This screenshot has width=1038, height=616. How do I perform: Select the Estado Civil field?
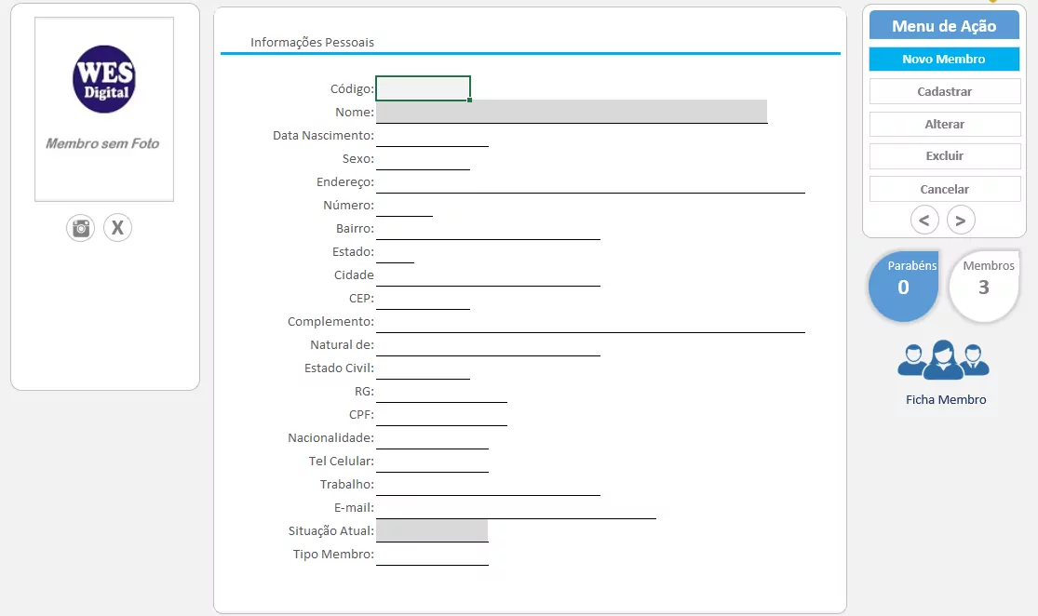pyautogui.click(x=423, y=368)
